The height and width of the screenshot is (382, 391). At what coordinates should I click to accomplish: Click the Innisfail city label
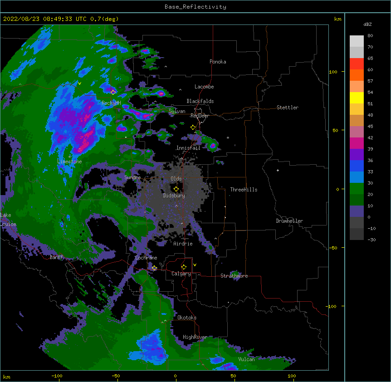pos(188,148)
